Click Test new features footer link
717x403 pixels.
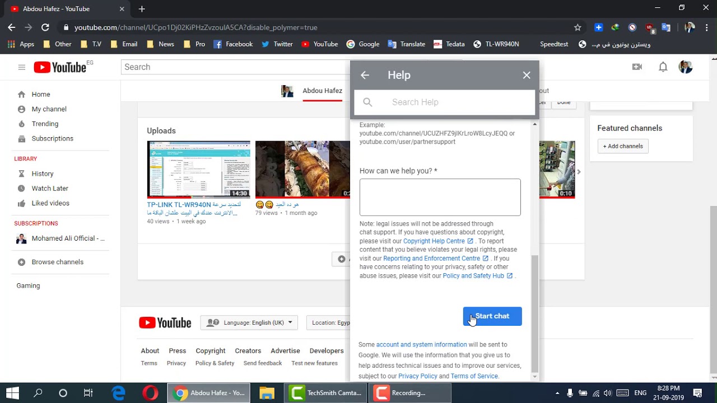click(314, 363)
